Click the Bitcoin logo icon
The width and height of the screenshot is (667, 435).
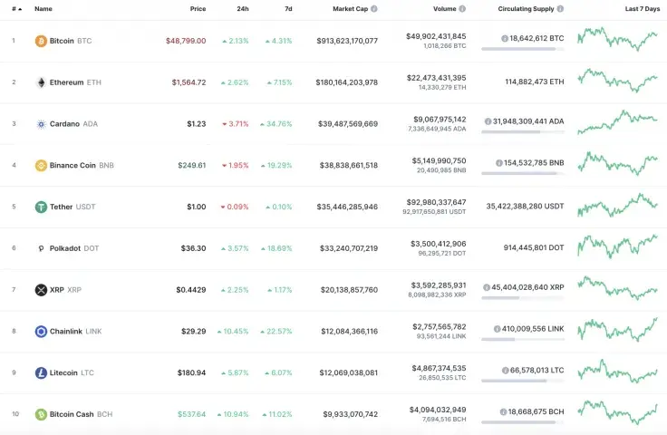(x=41, y=41)
